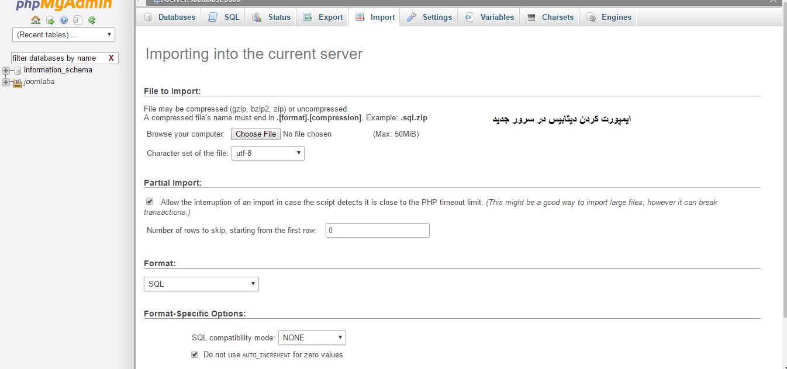Click the Engines tab icon

[x=591, y=17]
